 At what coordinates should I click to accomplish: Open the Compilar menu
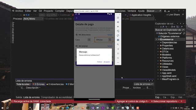[x=60, y=11]
